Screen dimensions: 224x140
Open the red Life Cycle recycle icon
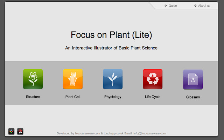click(x=153, y=79)
